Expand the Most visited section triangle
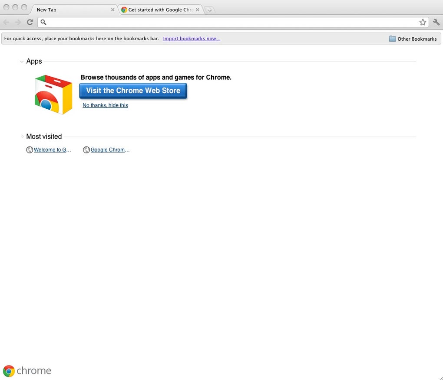 pyautogui.click(x=22, y=136)
